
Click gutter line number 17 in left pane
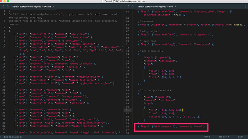4,77
